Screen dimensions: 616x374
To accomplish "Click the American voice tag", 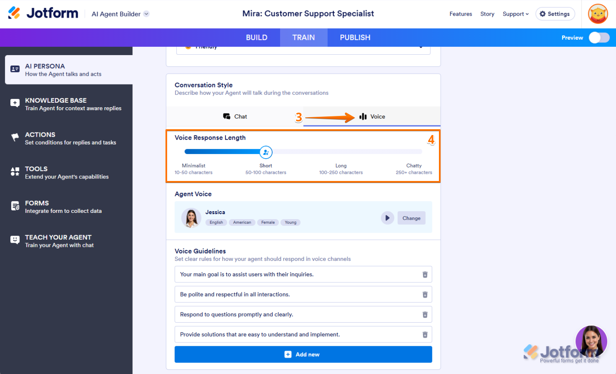I will tap(242, 222).
